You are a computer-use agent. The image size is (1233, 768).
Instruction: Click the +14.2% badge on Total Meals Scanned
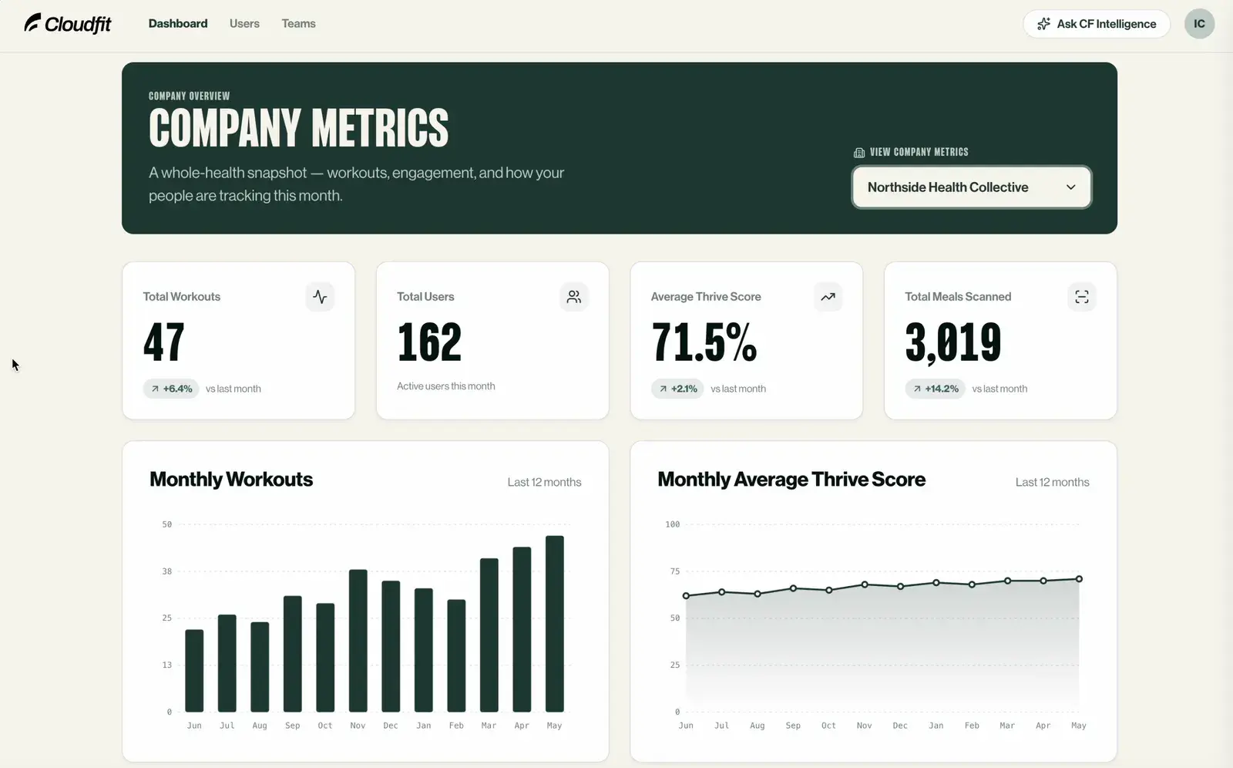[x=935, y=389]
